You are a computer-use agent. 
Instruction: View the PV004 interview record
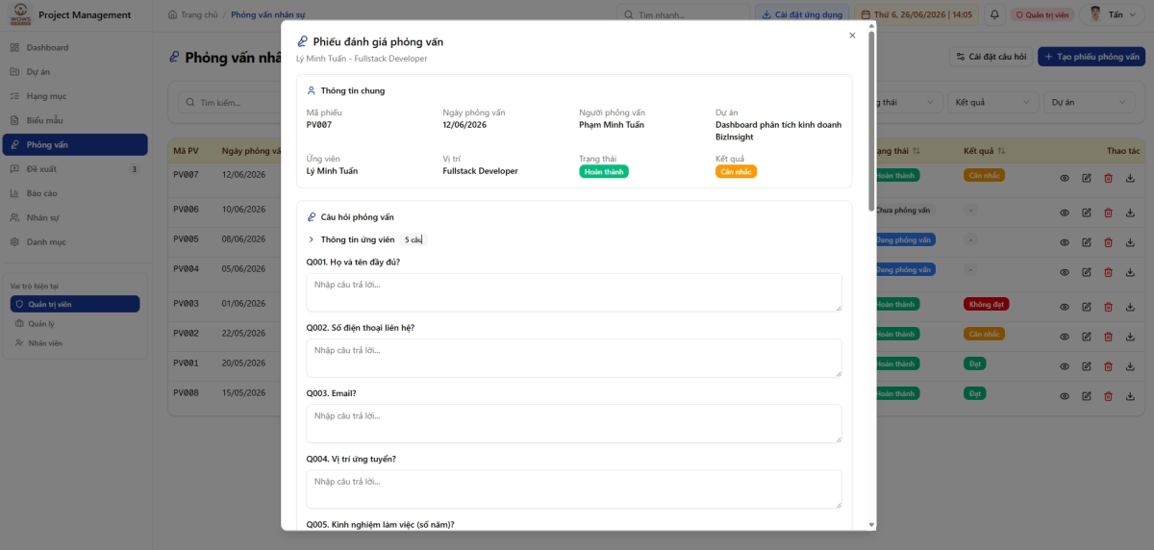(1065, 271)
